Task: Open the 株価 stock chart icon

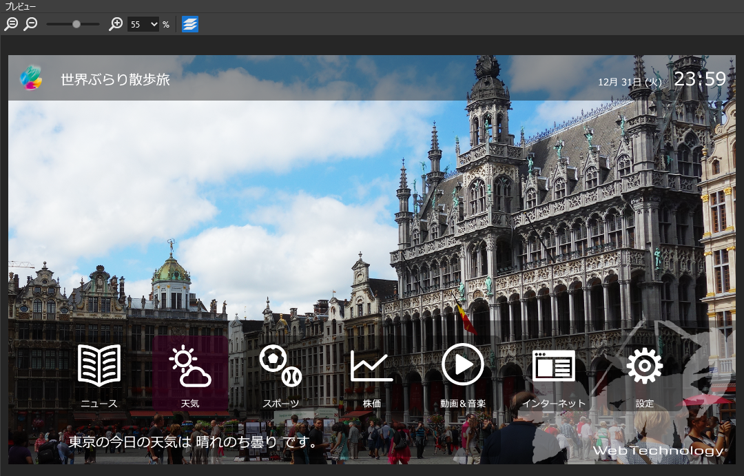Action: pos(371,366)
